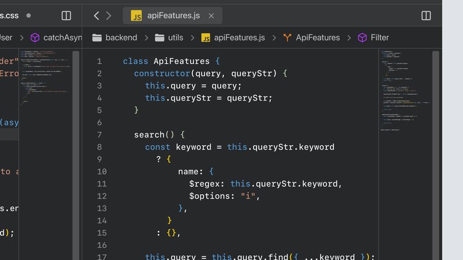Click the backend folder icon in breadcrumb
The height and width of the screenshot is (260, 463).
point(97,38)
